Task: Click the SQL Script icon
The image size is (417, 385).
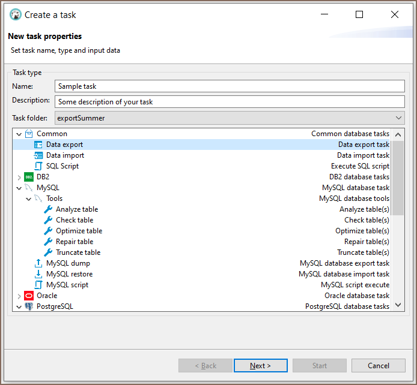Action: click(38, 166)
